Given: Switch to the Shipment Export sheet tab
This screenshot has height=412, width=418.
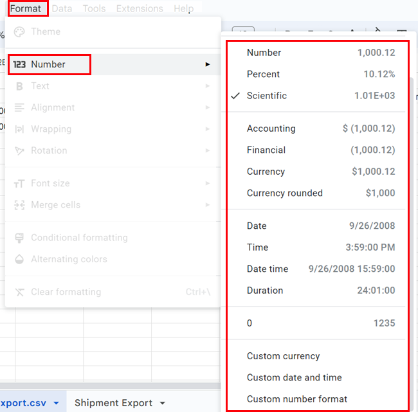Looking at the screenshot, I should (x=113, y=403).
